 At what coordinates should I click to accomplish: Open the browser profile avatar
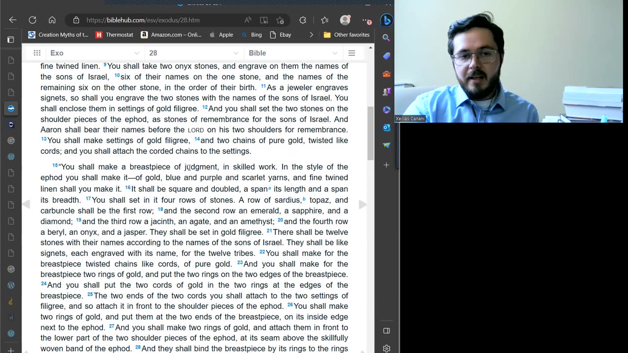click(345, 20)
